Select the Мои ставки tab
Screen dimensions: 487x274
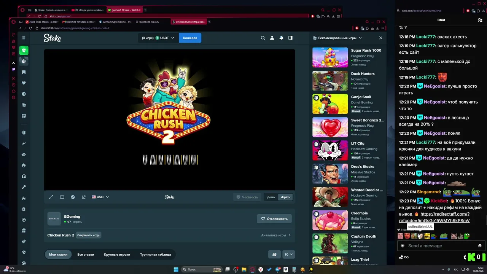pyautogui.click(x=58, y=255)
